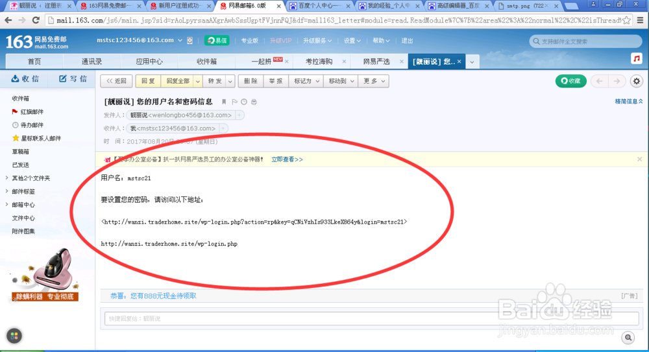
Task: Click the mail search box
Action: tap(585, 41)
